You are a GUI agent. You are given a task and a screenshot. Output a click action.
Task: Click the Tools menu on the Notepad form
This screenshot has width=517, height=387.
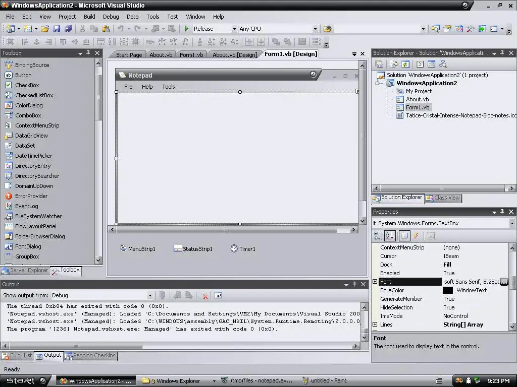click(x=168, y=87)
